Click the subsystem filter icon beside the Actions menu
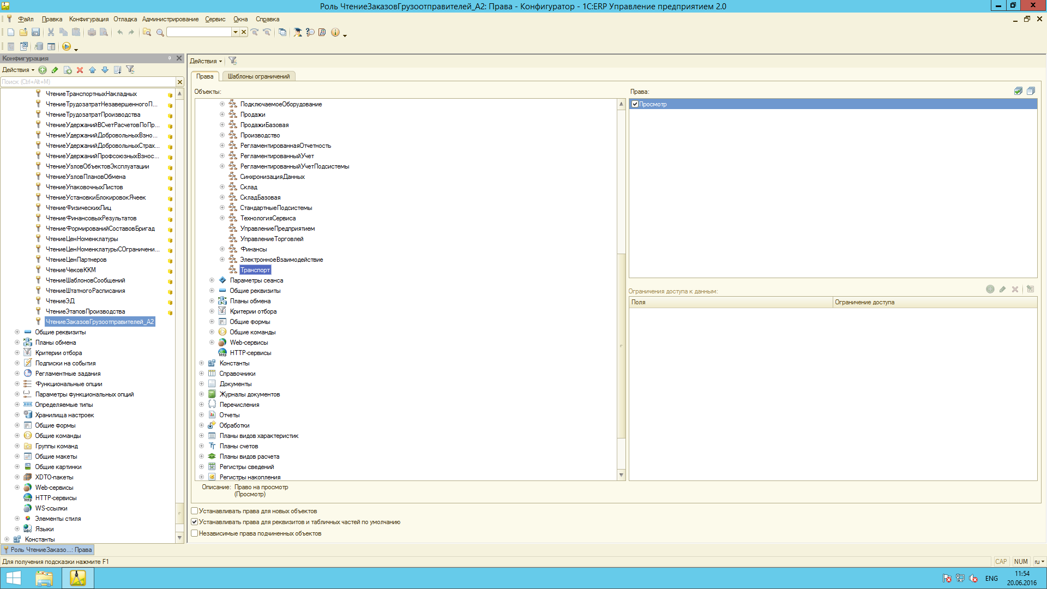 [x=233, y=61]
